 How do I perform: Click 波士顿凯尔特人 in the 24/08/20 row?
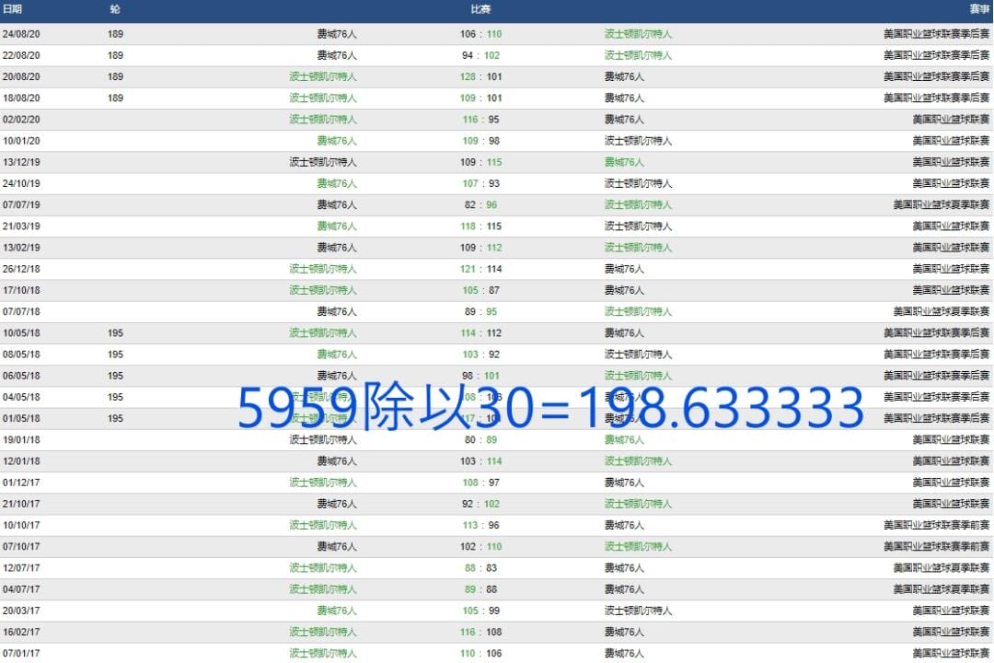[638, 34]
